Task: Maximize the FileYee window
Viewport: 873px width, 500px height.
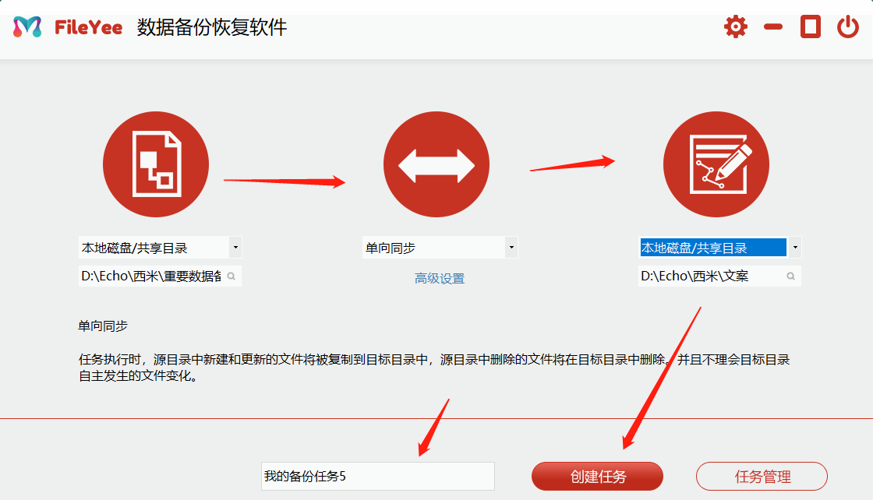Action: click(x=809, y=26)
